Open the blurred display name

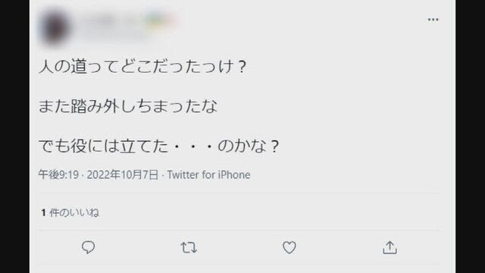(x=107, y=20)
